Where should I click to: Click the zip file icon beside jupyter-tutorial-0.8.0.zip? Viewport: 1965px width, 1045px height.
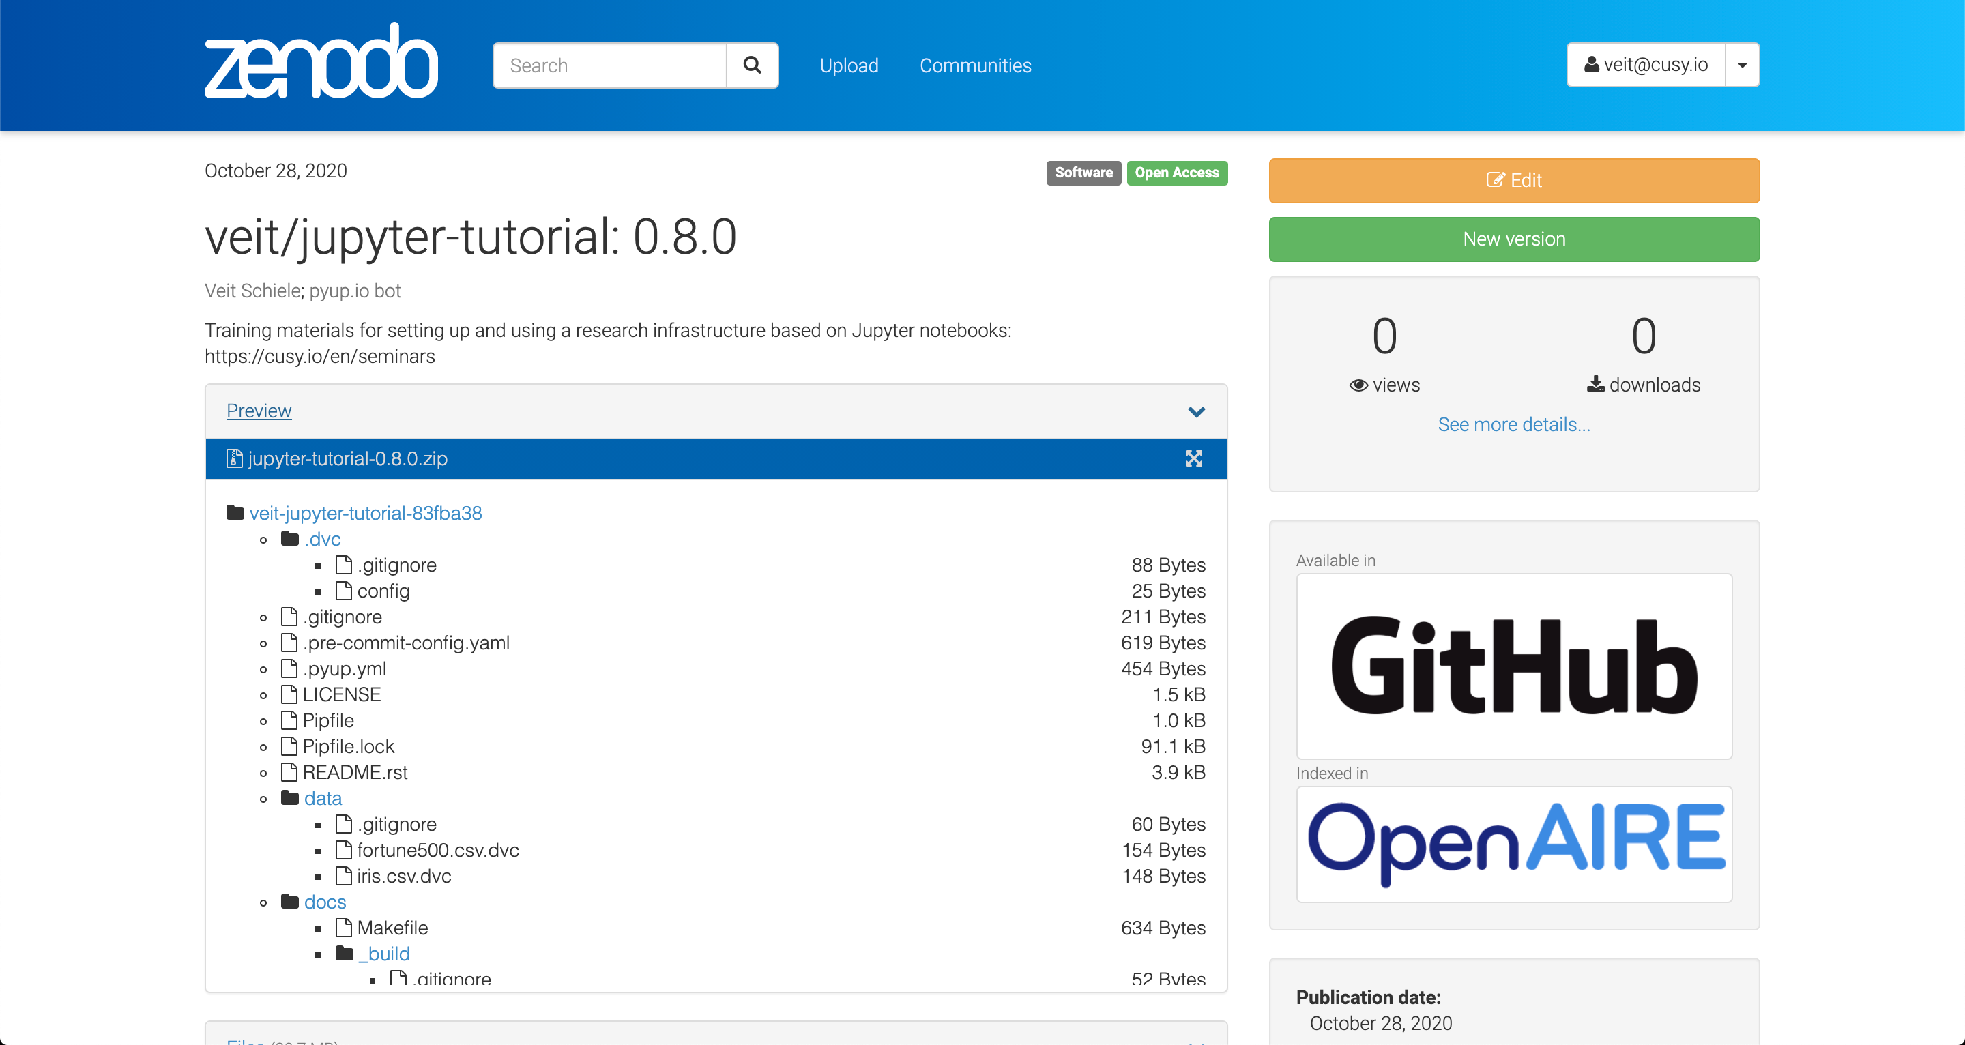point(234,458)
